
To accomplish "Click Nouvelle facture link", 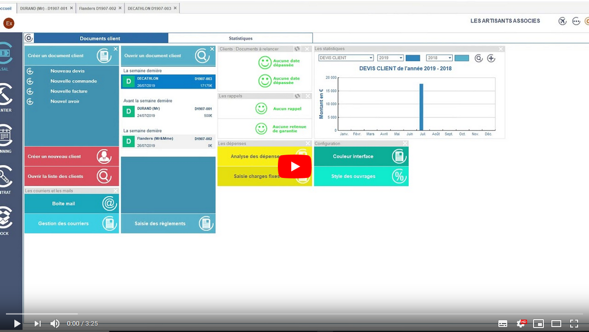I will (68, 91).
